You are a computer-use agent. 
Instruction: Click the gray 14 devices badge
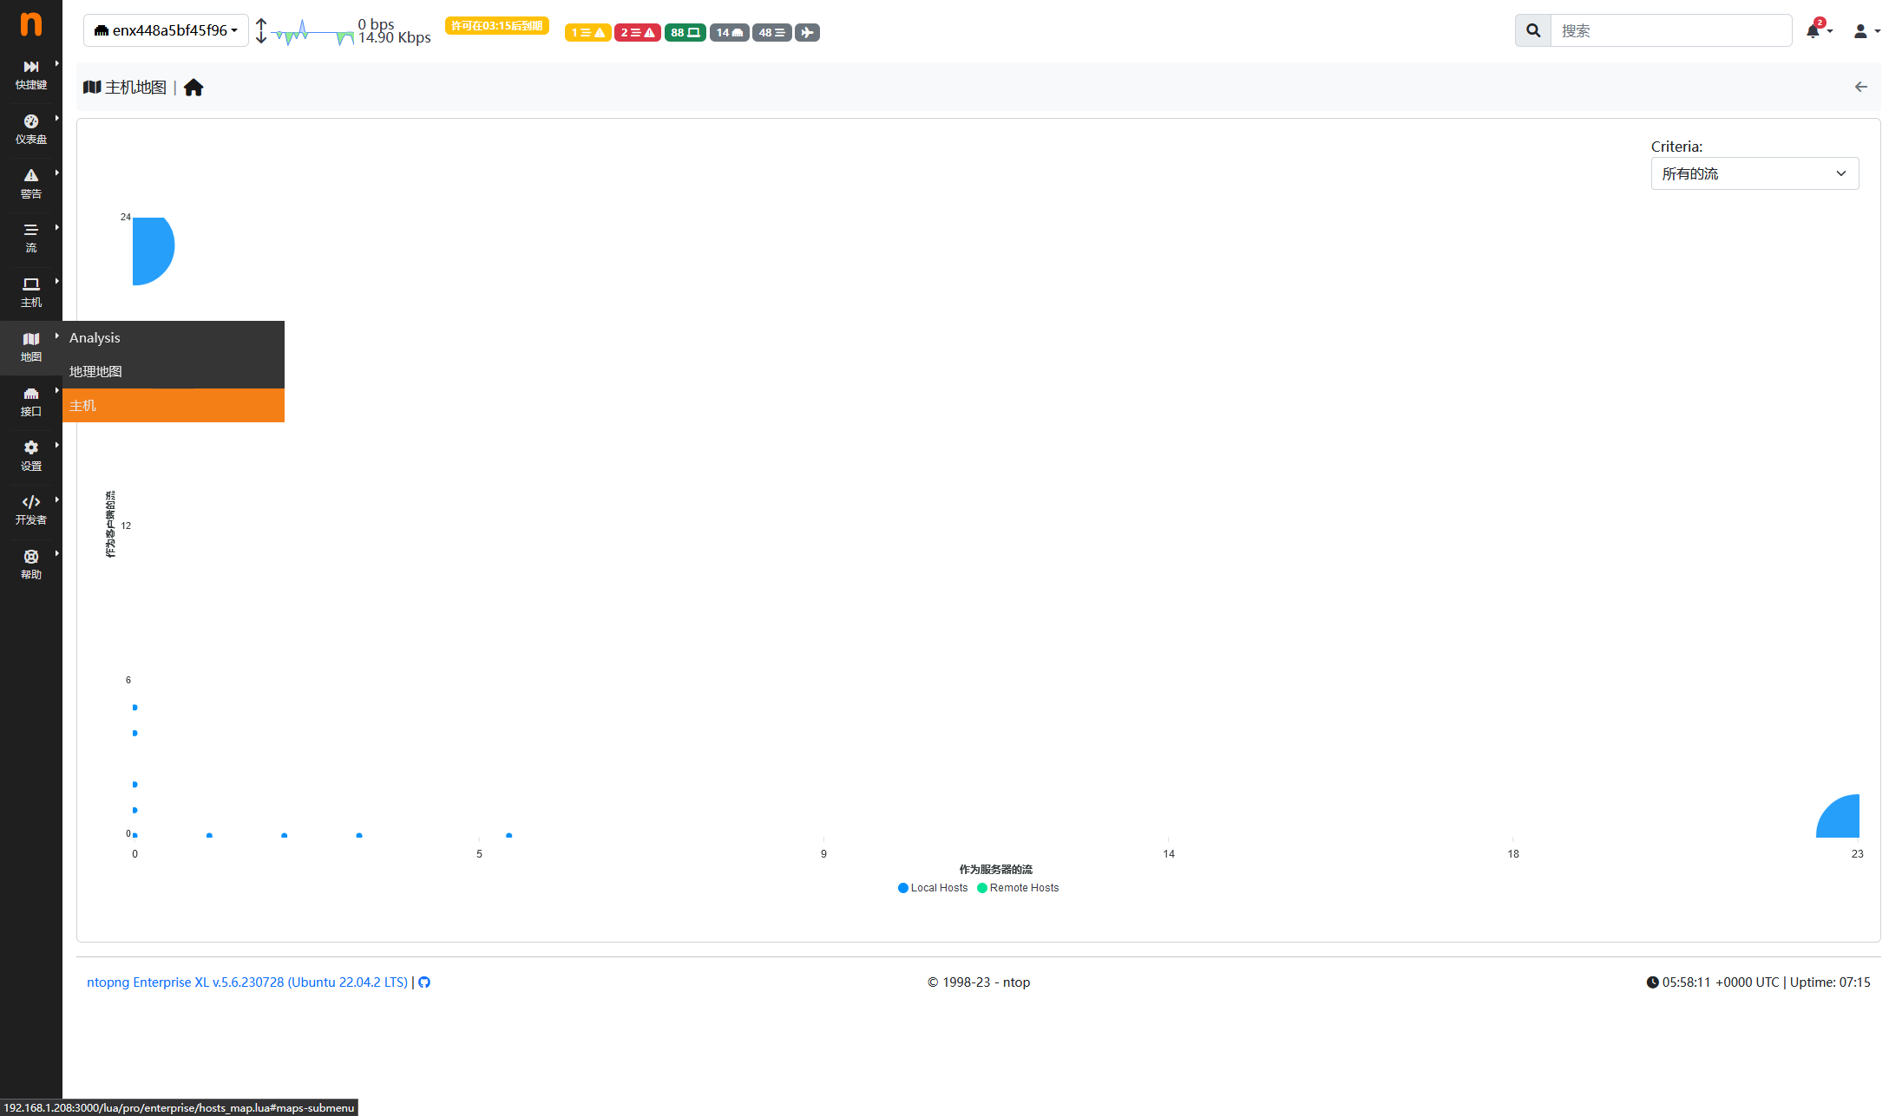[730, 33]
